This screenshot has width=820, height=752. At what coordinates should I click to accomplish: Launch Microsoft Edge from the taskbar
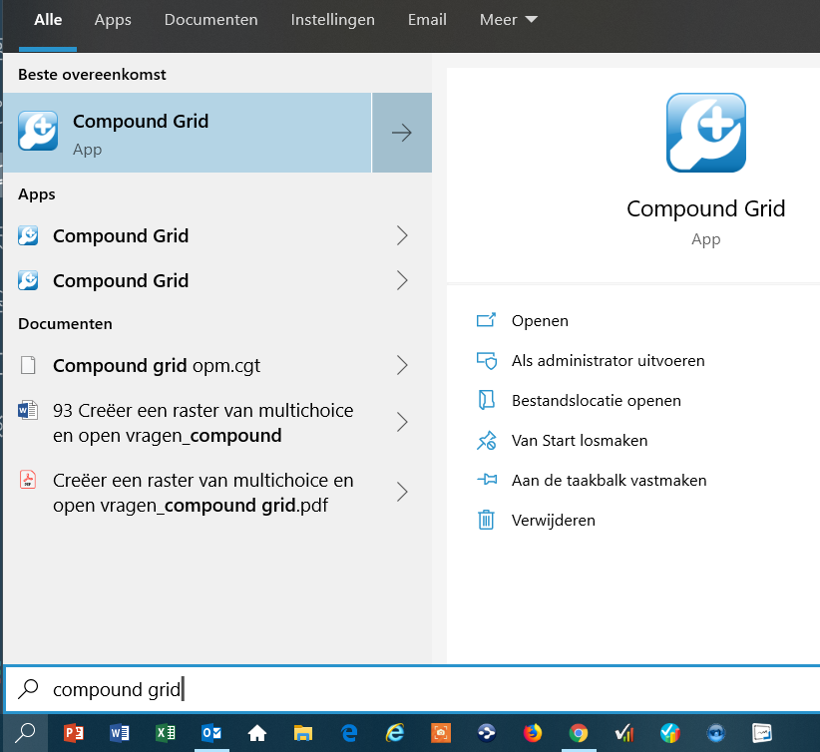point(349,733)
